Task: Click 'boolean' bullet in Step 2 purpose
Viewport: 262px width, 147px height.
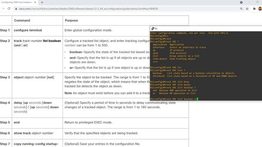Action: pos(76,52)
